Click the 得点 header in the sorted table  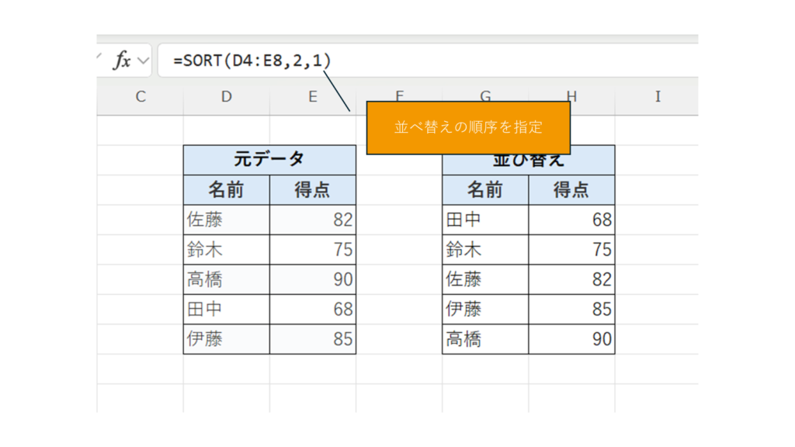coord(571,189)
